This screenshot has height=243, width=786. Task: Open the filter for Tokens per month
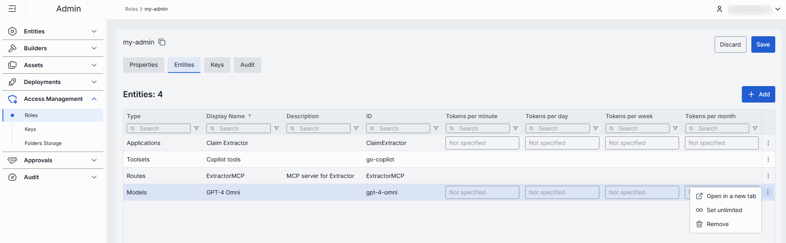coord(755,129)
